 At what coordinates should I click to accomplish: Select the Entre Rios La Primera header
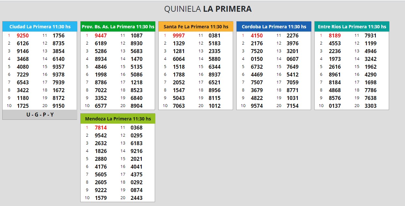(x=352, y=27)
